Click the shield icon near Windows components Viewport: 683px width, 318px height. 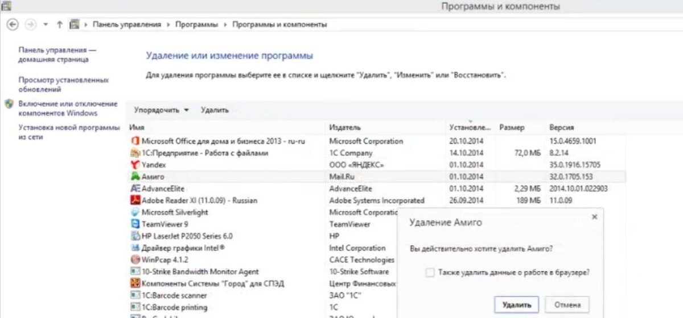click(9, 104)
